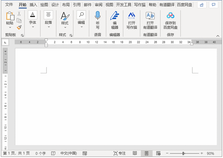Screen dimensions: 223x158
Task: Start 听写 dictation microphone
Action: (97, 15)
